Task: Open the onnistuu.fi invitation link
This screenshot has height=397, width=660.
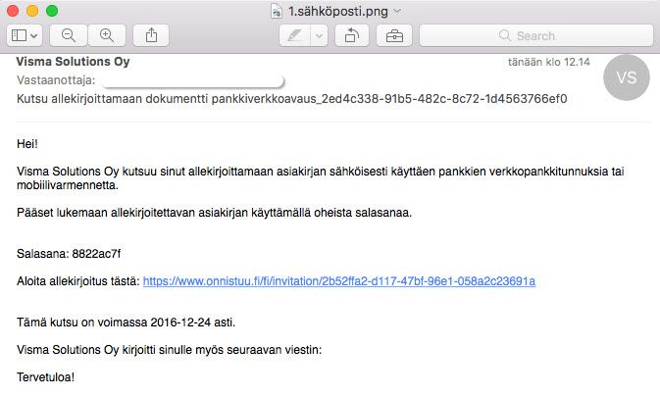Action: [339, 281]
